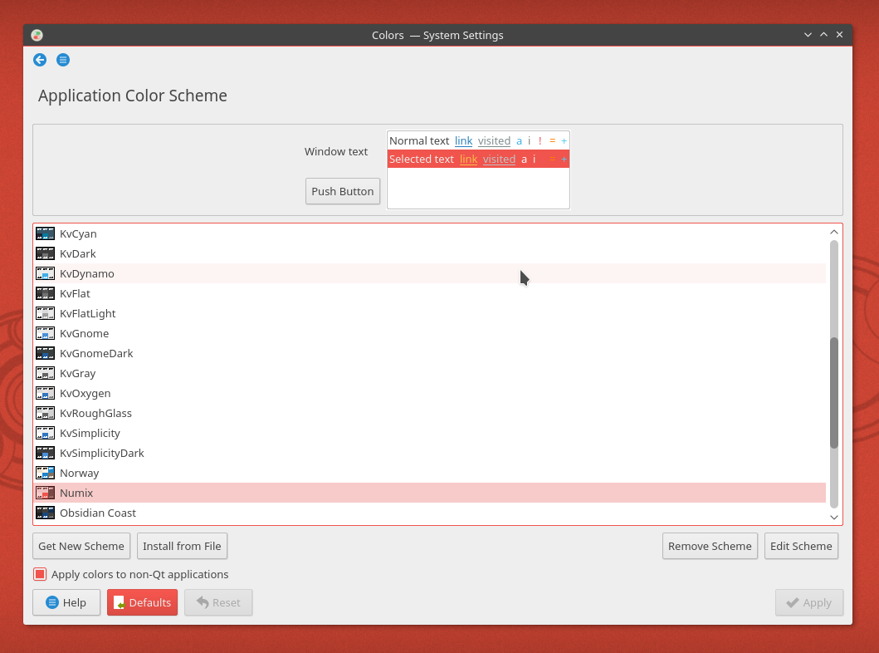879x653 pixels.
Task: Click the scroll down arrow of scheme list
Action: click(834, 518)
